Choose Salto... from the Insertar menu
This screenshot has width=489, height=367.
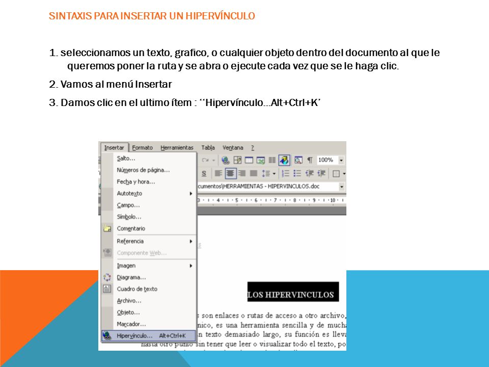coord(149,159)
